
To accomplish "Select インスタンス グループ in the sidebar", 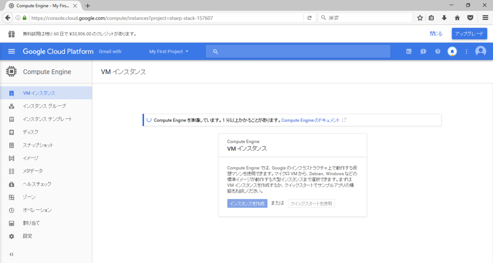I will coord(46,106).
